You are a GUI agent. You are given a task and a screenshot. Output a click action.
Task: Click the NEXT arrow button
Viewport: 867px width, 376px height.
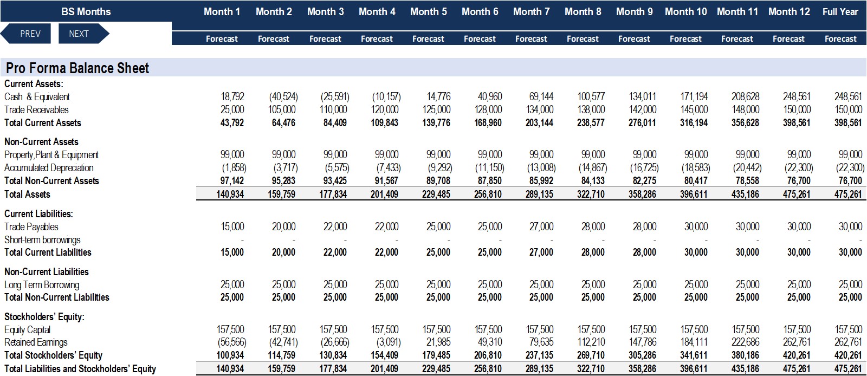click(x=83, y=34)
